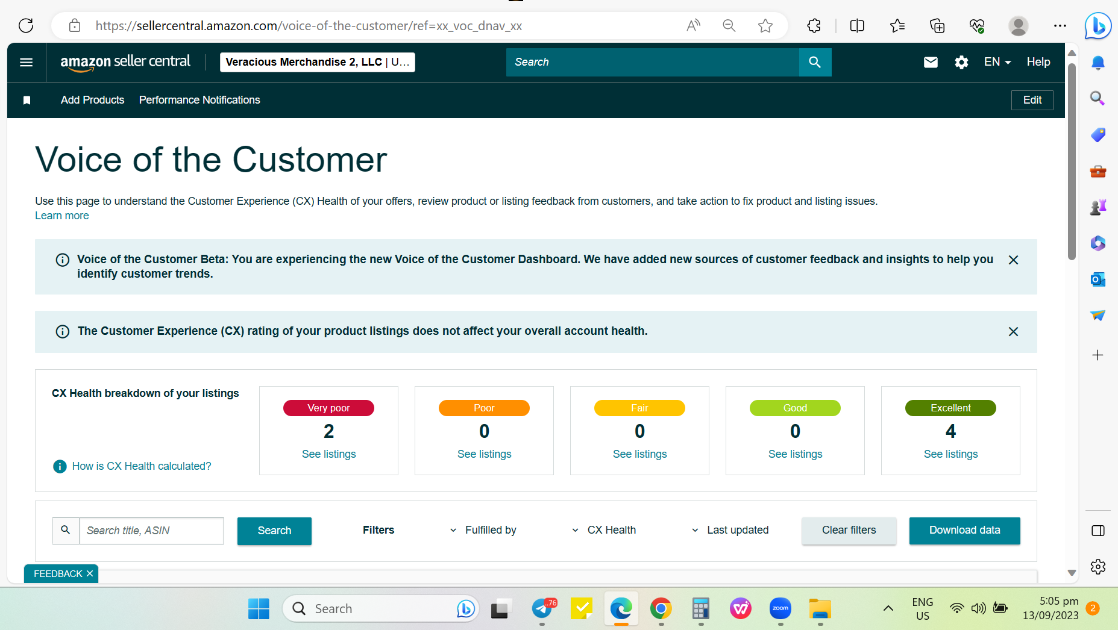The width and height of the screenshot is (1118, 630).
Task: Open the sidebar Tools briefcase icon
Action: click(x=1098, y=171)
